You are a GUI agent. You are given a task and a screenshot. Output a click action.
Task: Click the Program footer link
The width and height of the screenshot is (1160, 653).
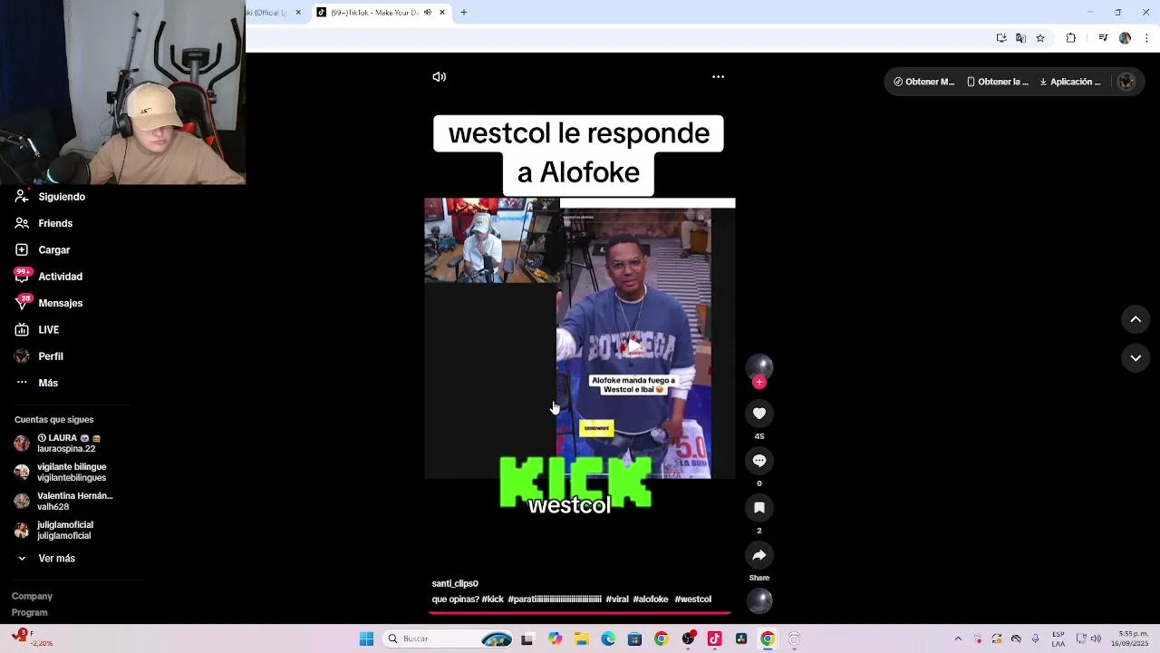(x=30, y=612)
